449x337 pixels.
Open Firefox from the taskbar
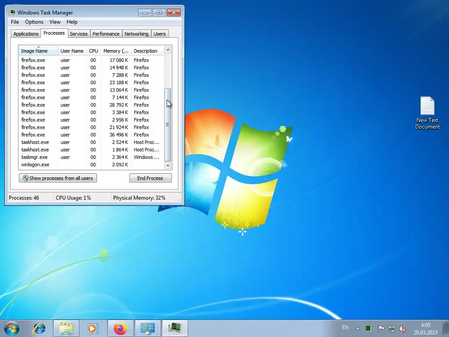coord(121,328)
